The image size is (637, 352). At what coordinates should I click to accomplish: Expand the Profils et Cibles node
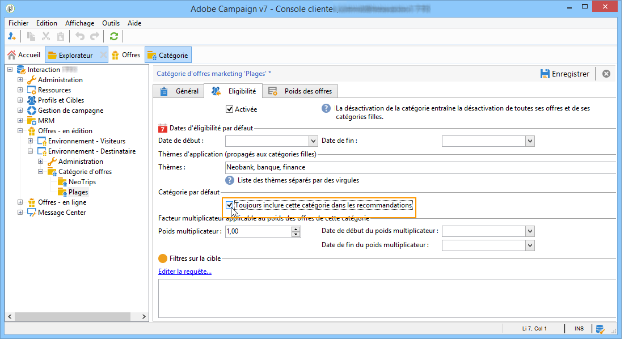point(20,100)
